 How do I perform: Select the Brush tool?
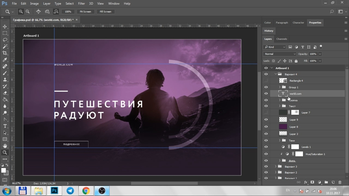[x=5, y=73]
